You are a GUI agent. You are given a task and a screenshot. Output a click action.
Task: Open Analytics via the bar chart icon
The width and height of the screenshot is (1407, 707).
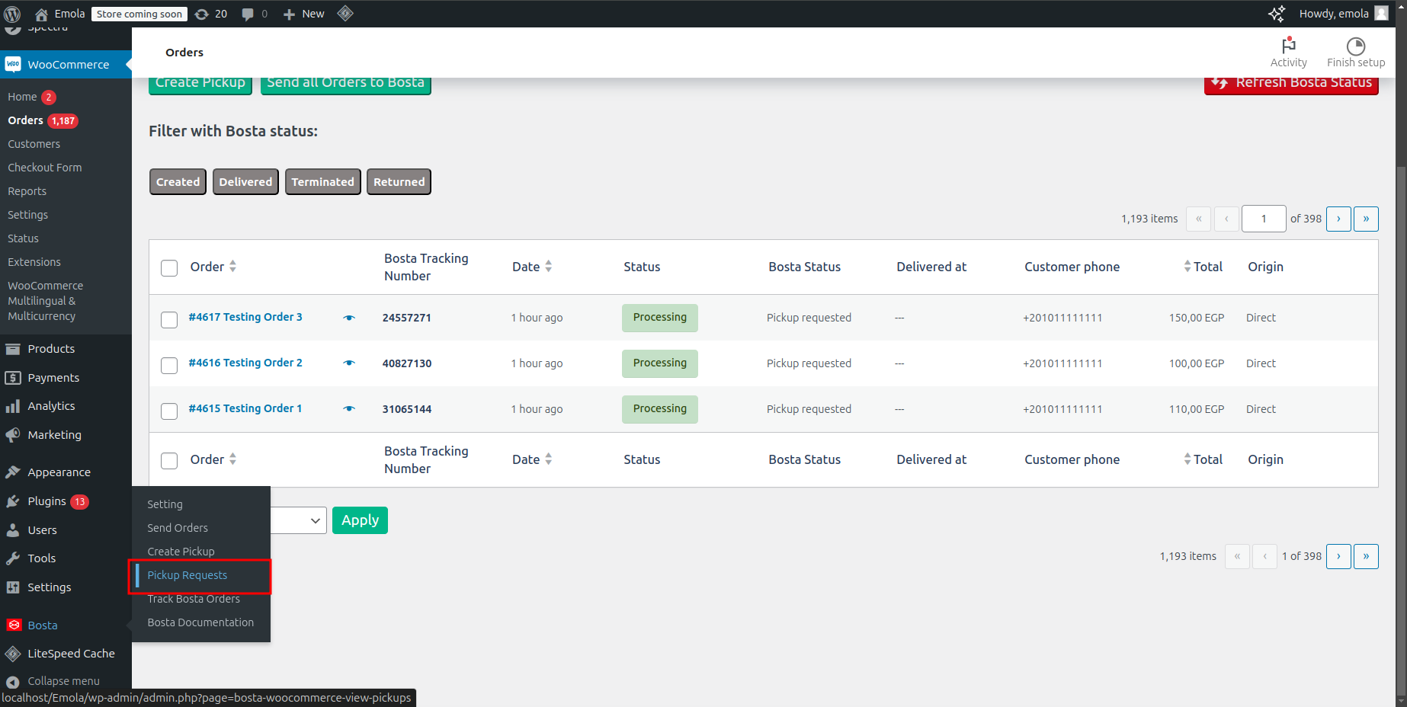point(13,406)
